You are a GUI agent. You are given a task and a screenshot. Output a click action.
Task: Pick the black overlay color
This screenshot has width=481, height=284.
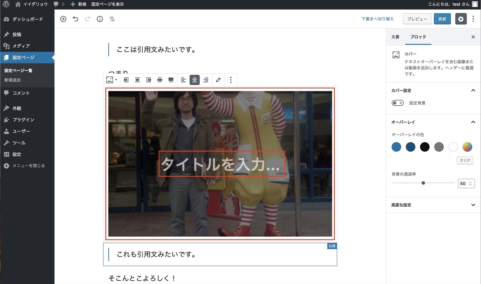click(425, 147)
